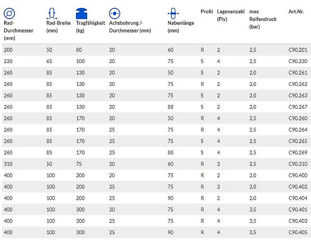Open article number C90.310
This screenshot has width=311, height=249.
[x=298, y=164]
